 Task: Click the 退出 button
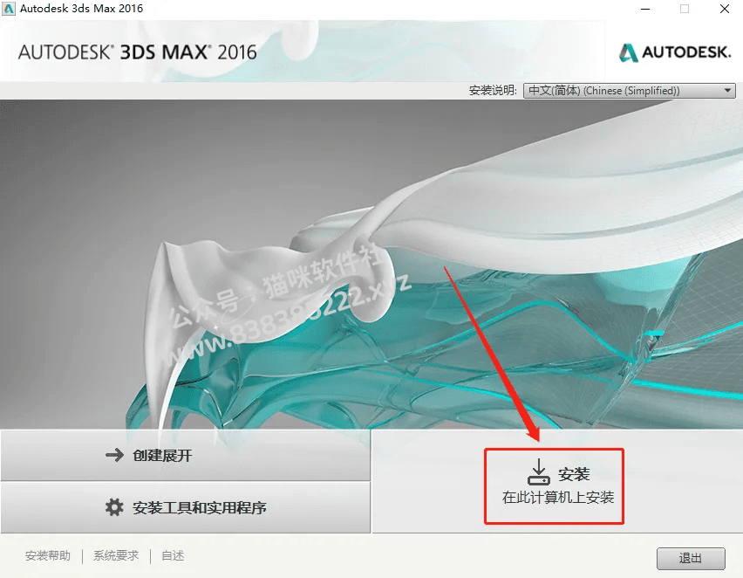point(691,558)
